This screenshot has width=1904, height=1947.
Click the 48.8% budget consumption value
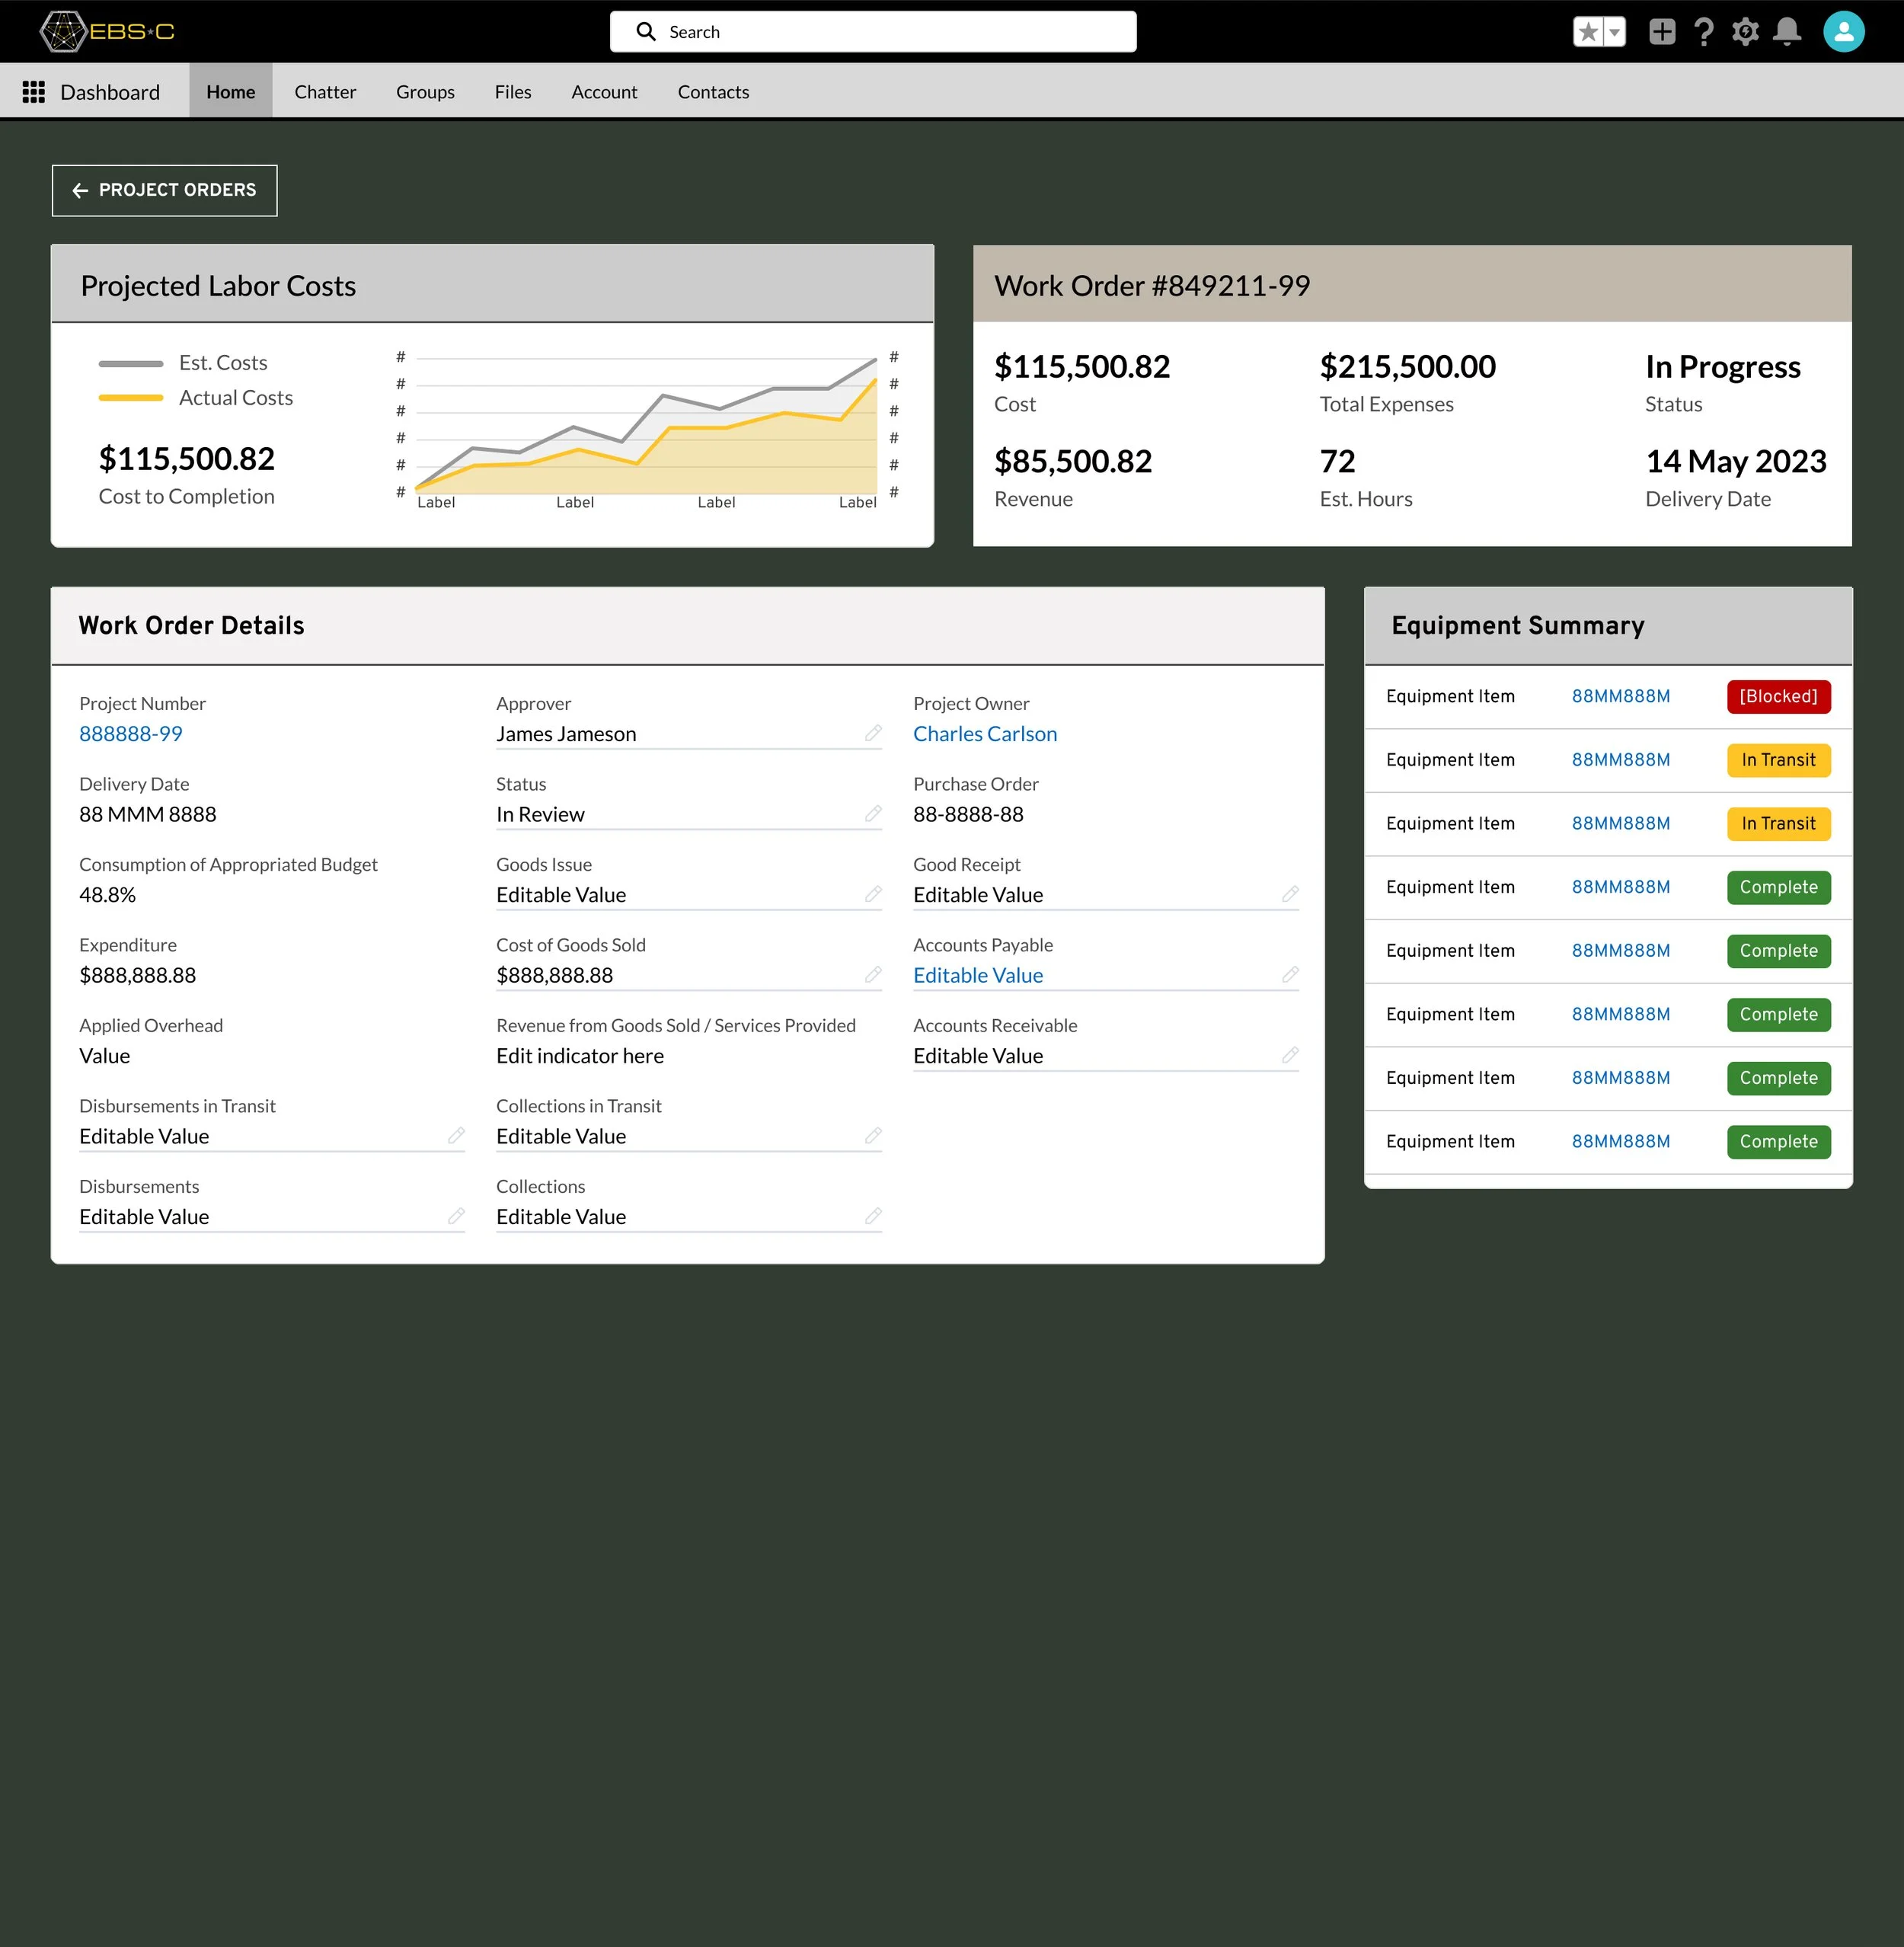point(107,894)
